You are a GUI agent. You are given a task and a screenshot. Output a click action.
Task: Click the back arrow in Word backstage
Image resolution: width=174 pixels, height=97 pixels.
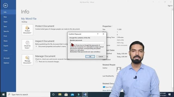point(5,5)
